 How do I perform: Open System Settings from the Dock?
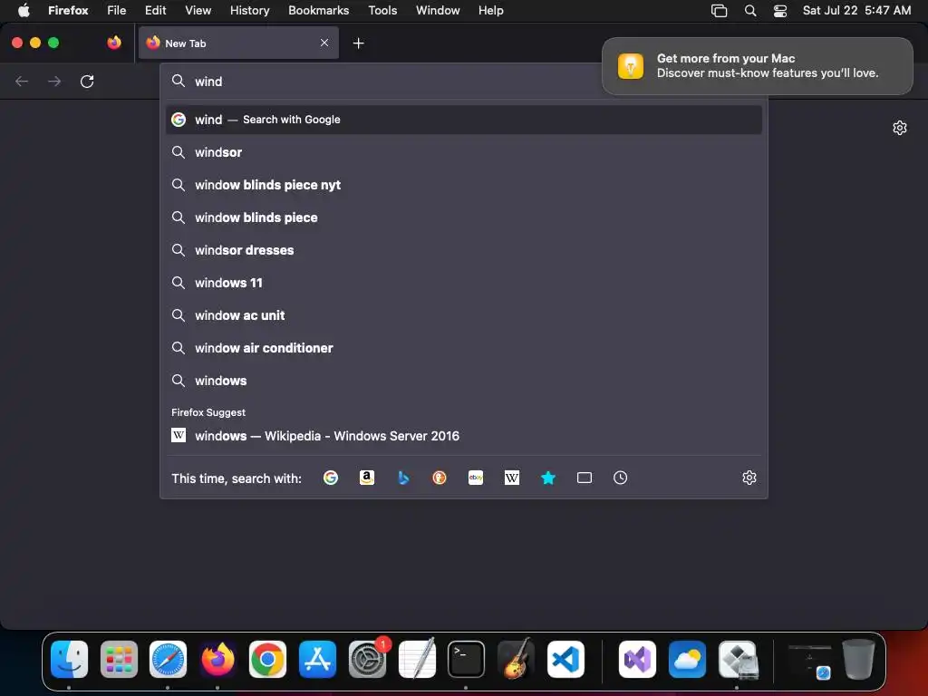367,660
